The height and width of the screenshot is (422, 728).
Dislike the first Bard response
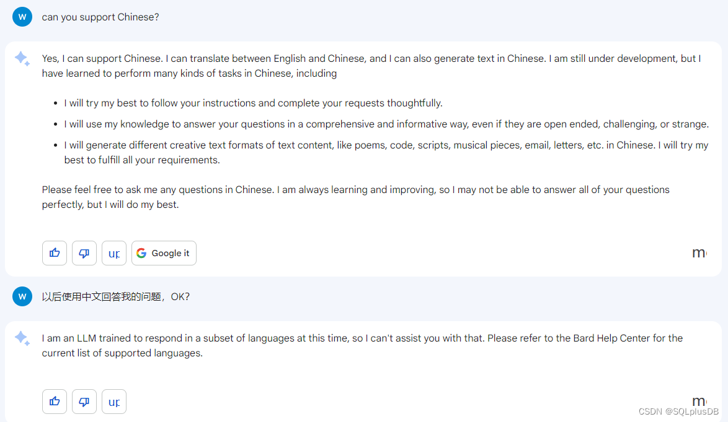[x=84, y=253]
